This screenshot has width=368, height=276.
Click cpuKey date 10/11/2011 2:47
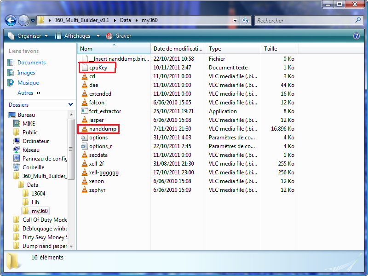[172, 68]
